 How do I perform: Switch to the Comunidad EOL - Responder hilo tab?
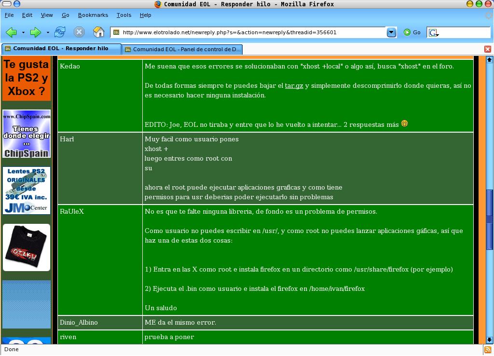tap(61, 49)
